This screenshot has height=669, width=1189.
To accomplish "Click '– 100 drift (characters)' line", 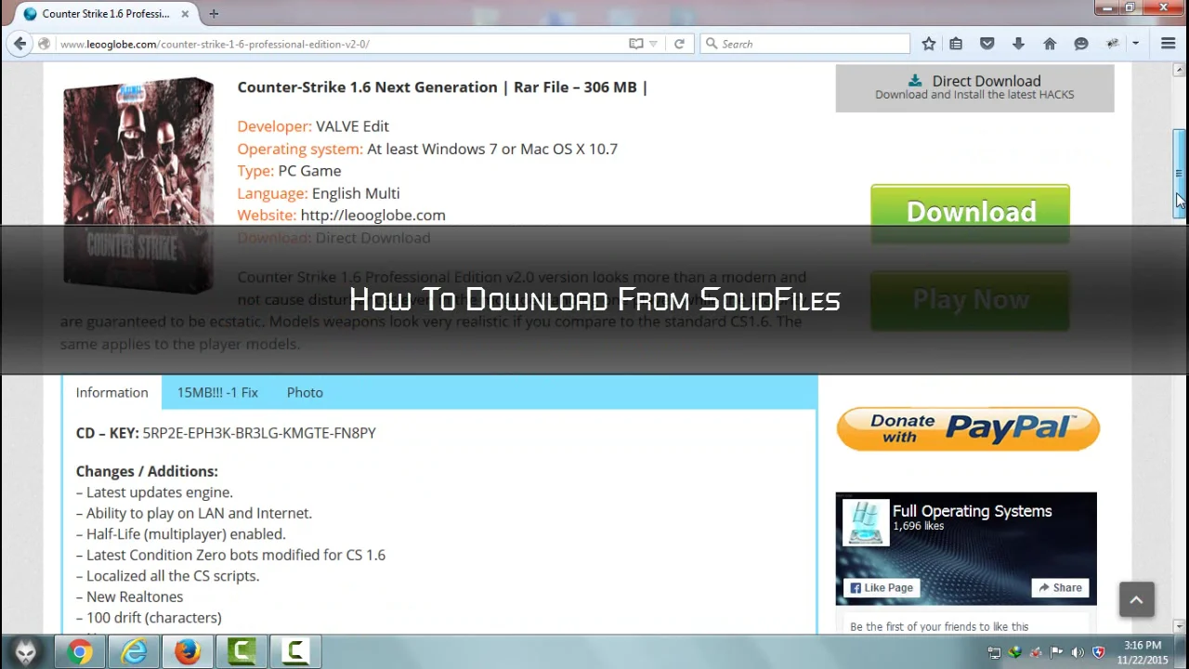I will [149, 618].
